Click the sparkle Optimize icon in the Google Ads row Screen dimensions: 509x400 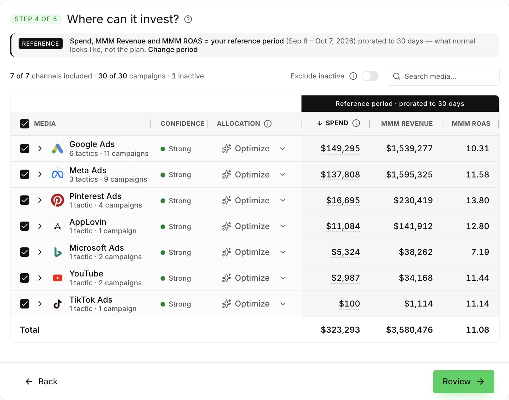tap(226, 149)
